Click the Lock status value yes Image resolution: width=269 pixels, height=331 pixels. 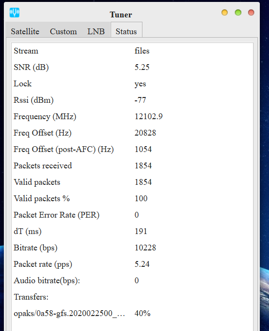tap(140, 84)
